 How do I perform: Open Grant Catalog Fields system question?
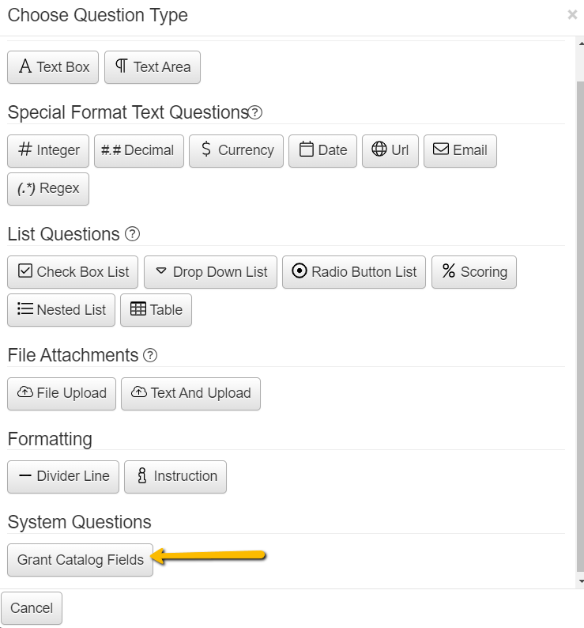pos(80,560)
